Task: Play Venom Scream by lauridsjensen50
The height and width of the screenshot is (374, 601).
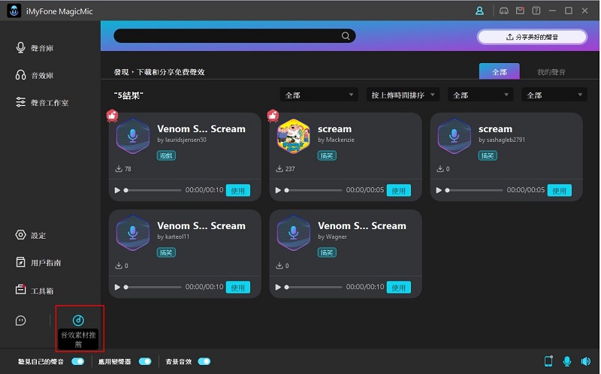Action: pos(117,190)
